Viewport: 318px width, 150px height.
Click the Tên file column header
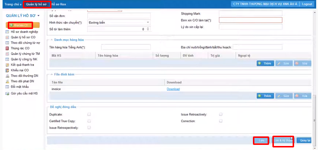tap(107, 83)
